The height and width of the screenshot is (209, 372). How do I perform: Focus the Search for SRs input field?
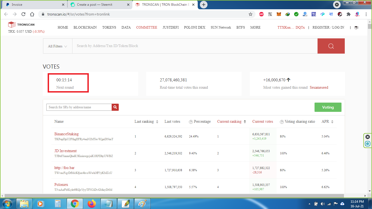coord(79,107)
